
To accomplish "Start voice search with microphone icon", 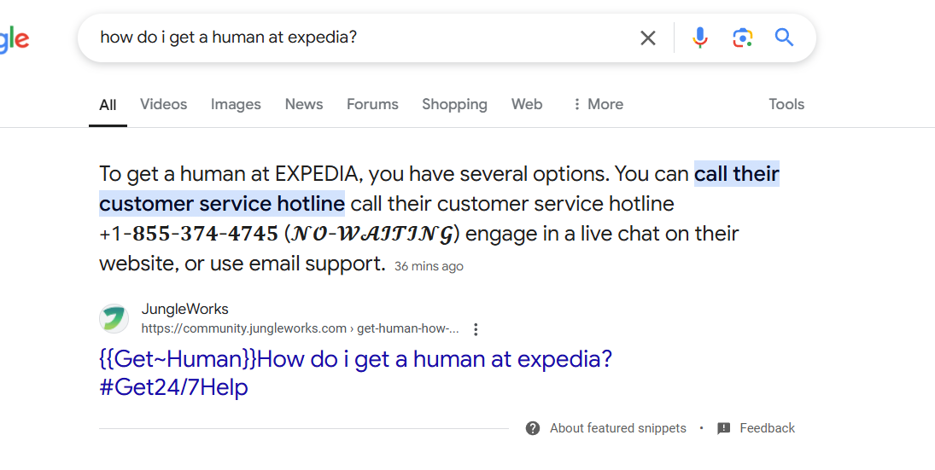I will (700, 38).
